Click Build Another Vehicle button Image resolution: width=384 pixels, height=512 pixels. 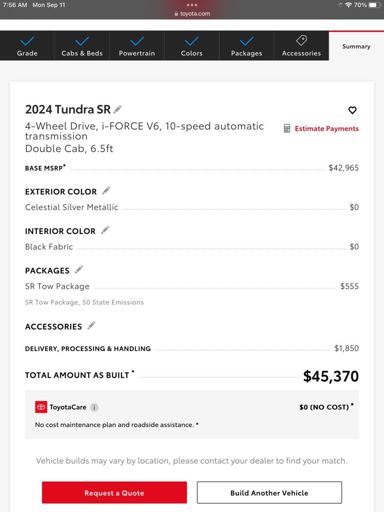(x=269, y=492)
